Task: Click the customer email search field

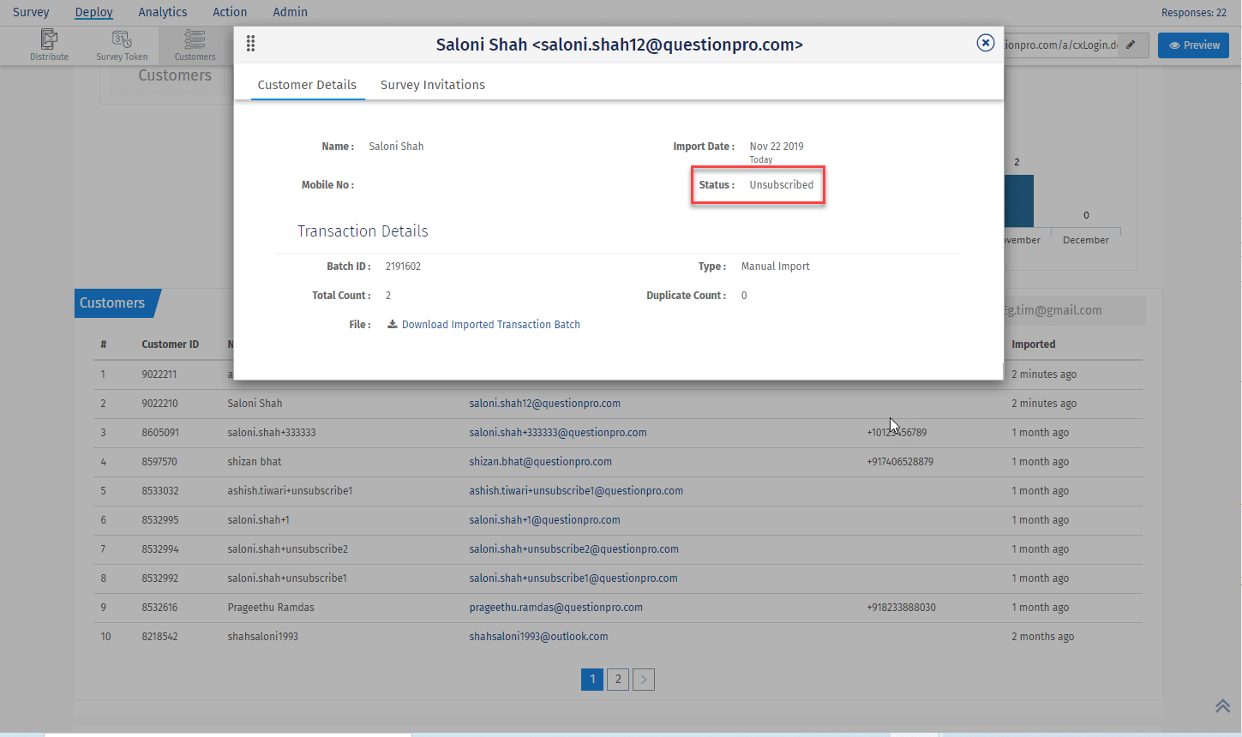Action: coord(1074,310)
